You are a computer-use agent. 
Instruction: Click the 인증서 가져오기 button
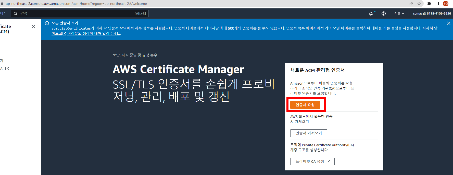tap(309, 133)
